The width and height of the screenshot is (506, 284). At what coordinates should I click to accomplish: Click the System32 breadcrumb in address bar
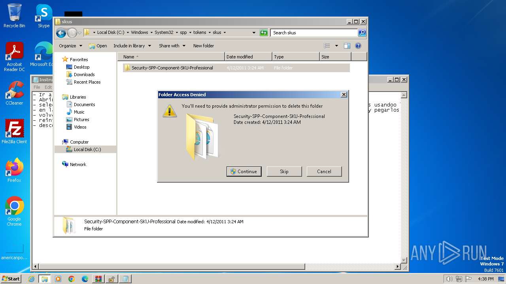(x=164, y=33)
